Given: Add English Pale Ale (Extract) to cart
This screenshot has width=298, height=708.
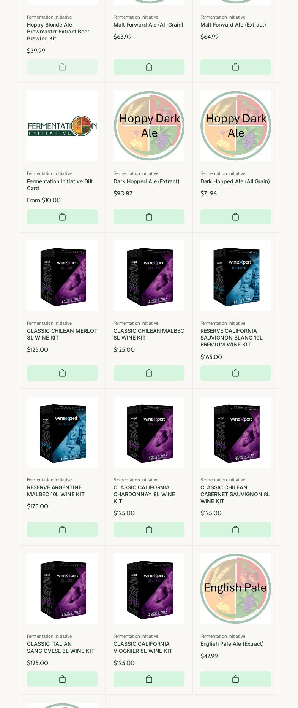Looking at the screenshot, I should [235, 679].
